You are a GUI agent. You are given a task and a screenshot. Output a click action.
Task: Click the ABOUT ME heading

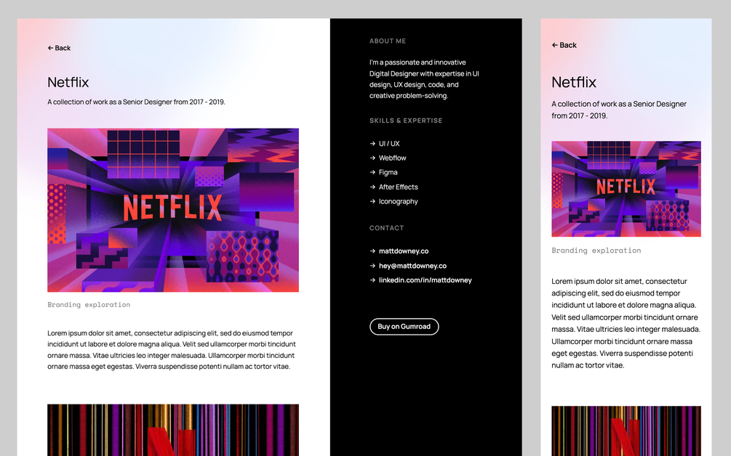coord(388,41)
